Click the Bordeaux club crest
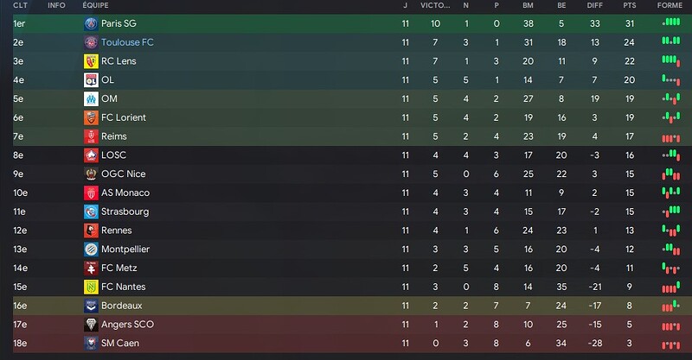The width and height of the screenshot is (692, 360). click(x=91, y=306)
